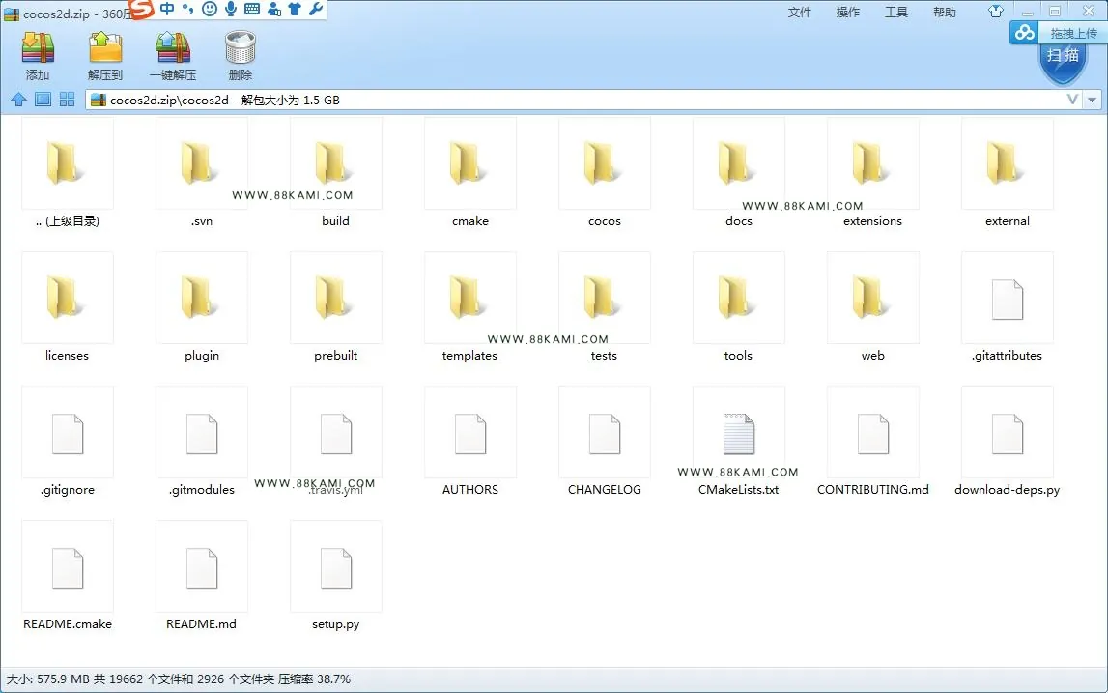
Task: Click Sogou skin shirt icon
Action: coord(295,9)
